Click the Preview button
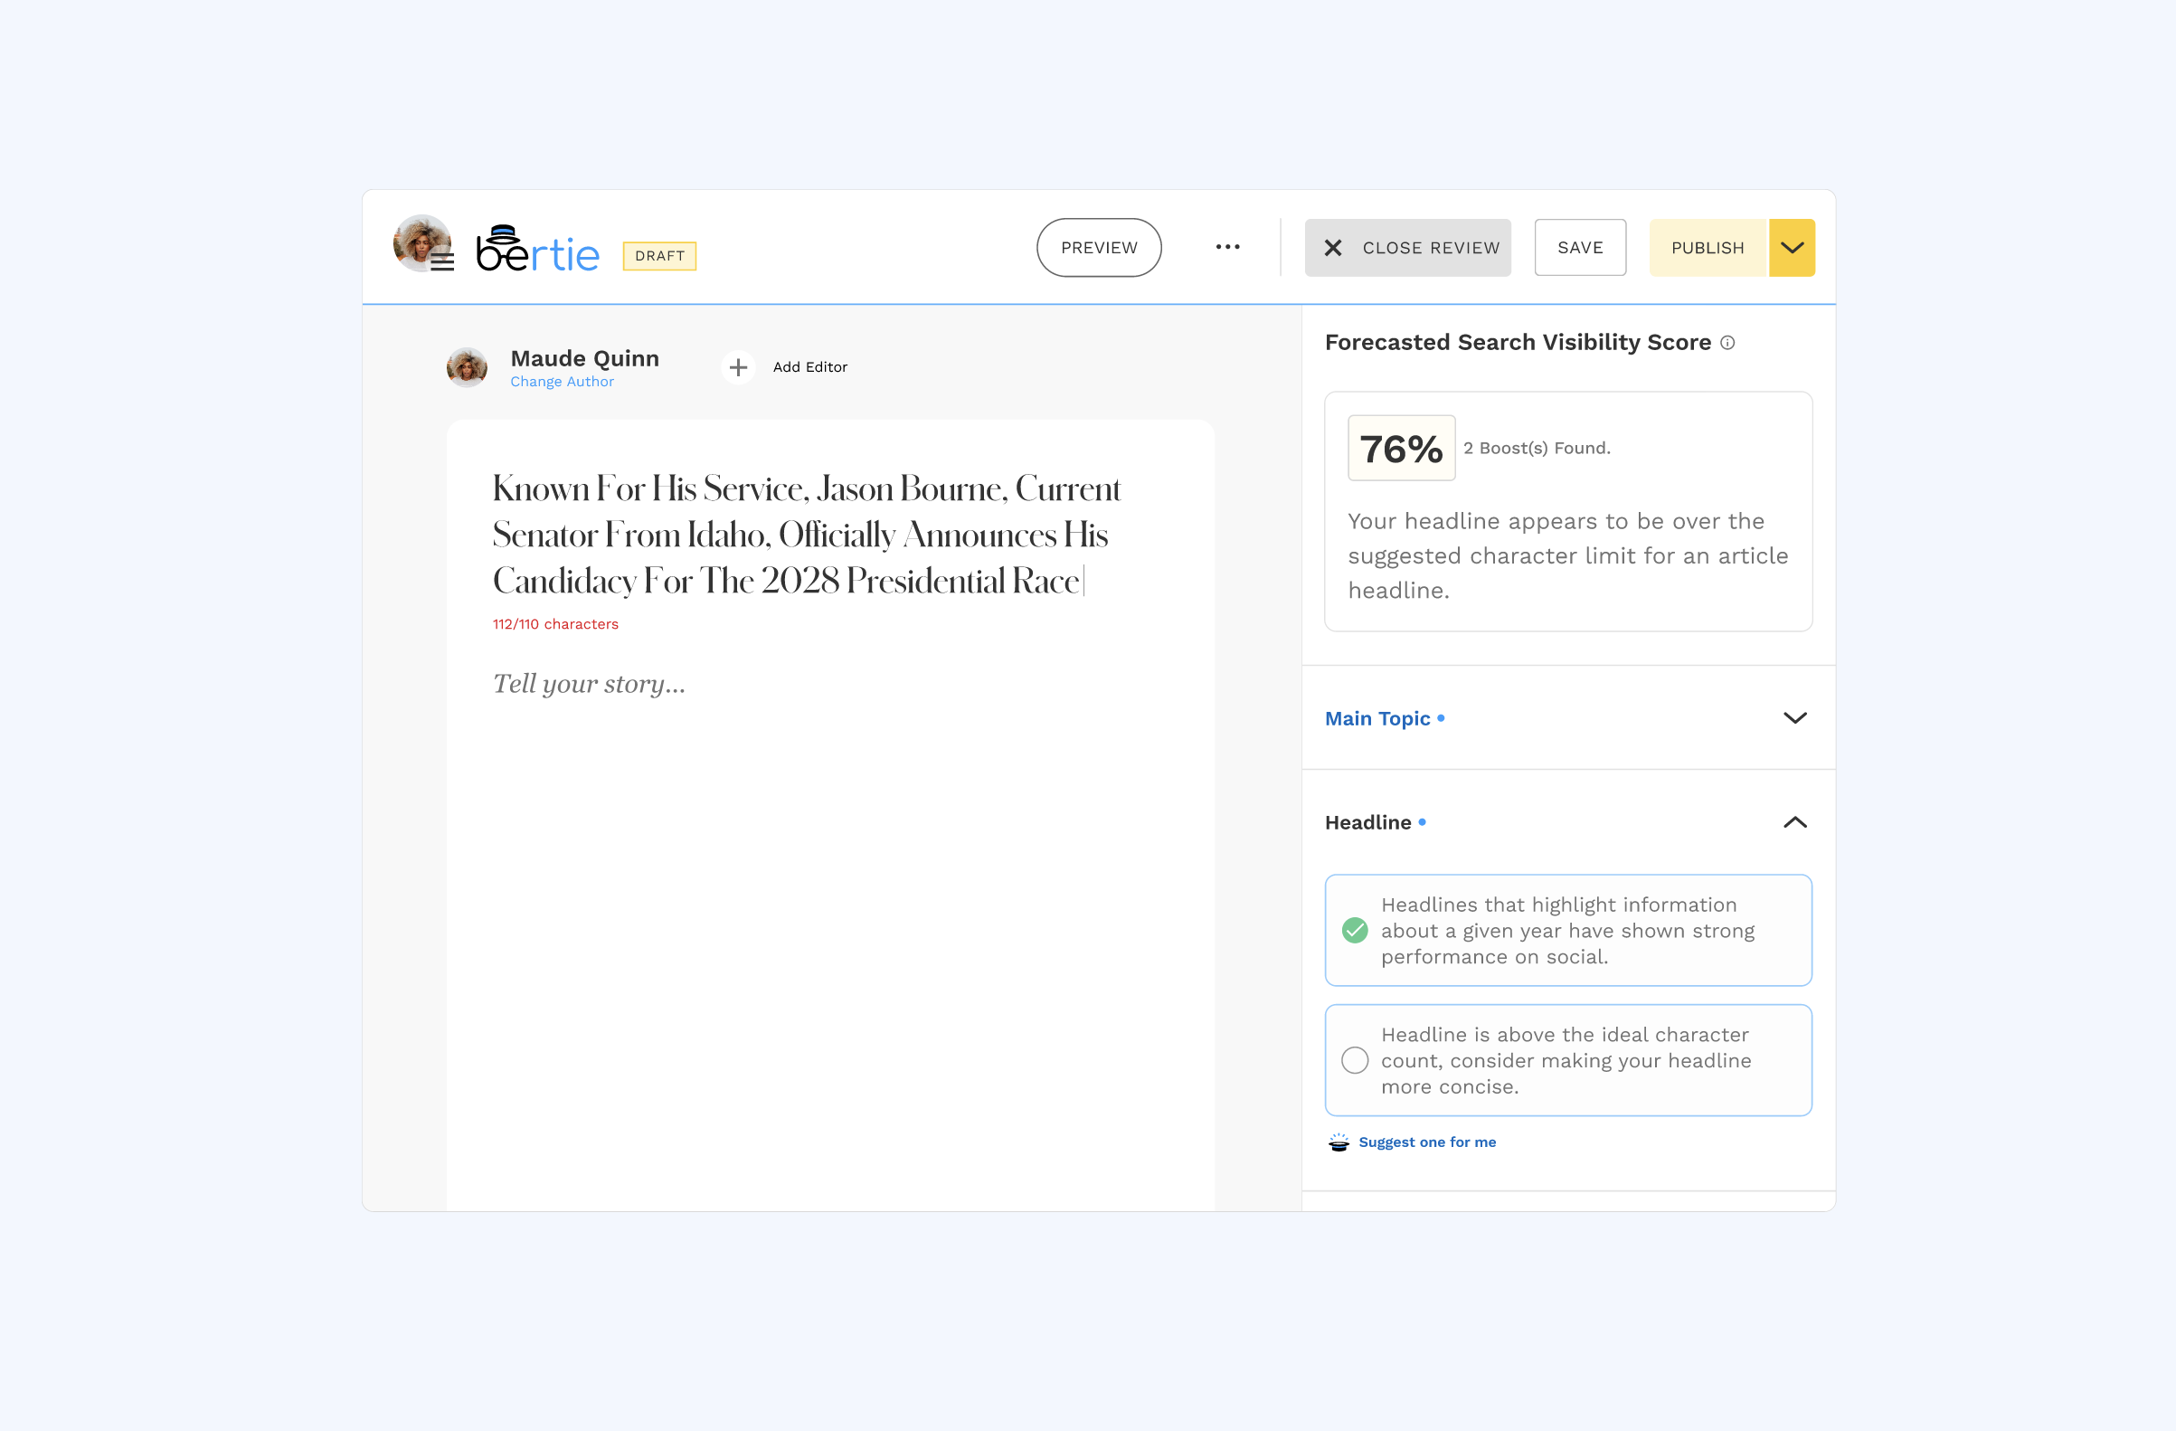 pyautogui.click(x=1098, y=248)
